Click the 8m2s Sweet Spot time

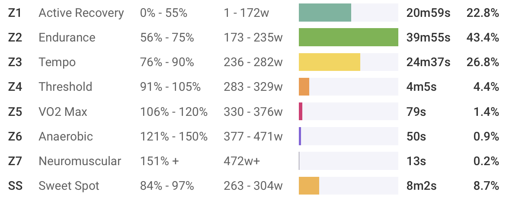coord(421,186)
